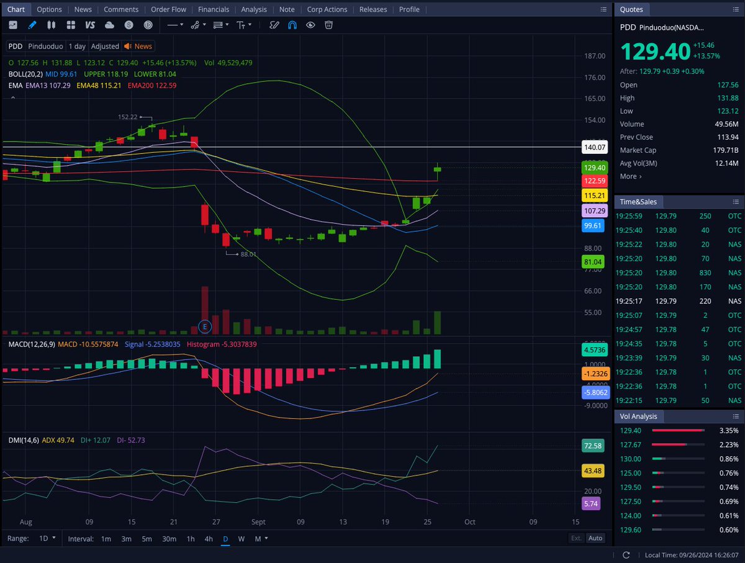Toggle Ext. extended hours button
The height and width of the screenshot is (563, 745).
click(x=576, y=538)
